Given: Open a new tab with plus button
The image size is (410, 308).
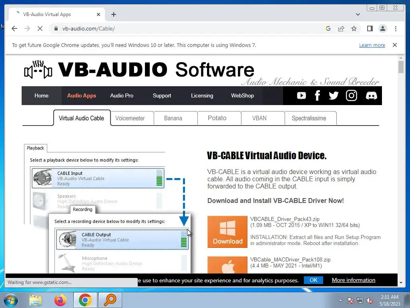Looking at the screenshot, I should pyautogui.click(x=113, y=14).
